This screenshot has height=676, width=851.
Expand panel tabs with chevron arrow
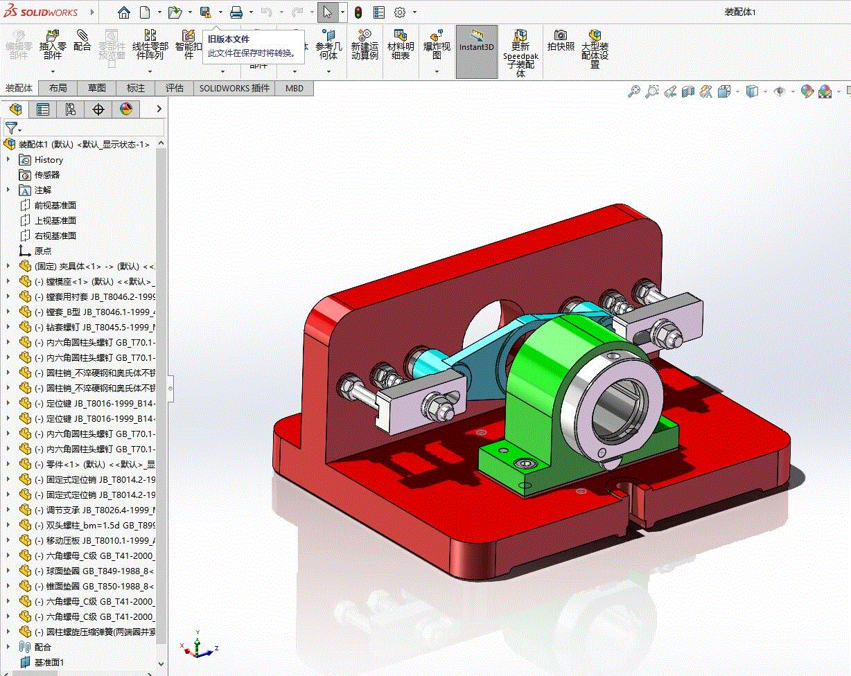pos(159,109)
